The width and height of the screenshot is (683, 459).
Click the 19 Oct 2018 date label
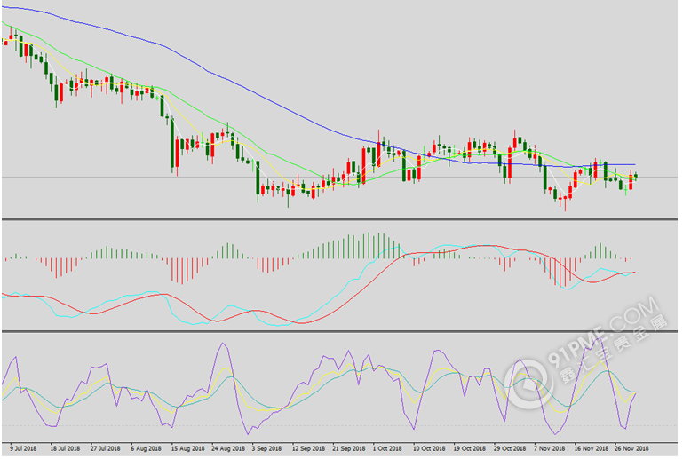click(469, 448)
